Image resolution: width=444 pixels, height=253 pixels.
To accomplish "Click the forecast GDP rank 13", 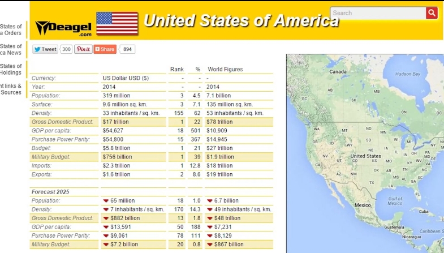I will pos(180,218).
